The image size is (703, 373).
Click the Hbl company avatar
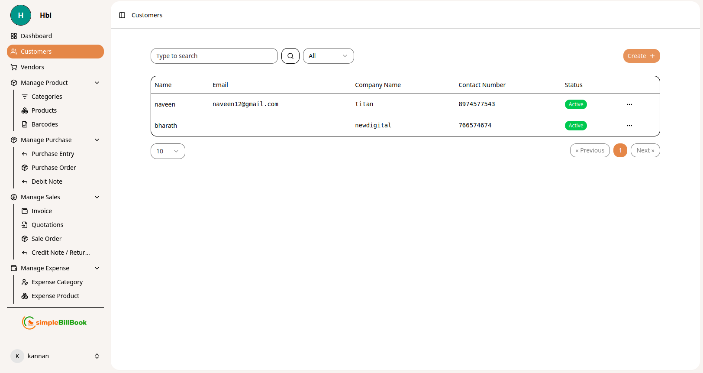(21, 15)
